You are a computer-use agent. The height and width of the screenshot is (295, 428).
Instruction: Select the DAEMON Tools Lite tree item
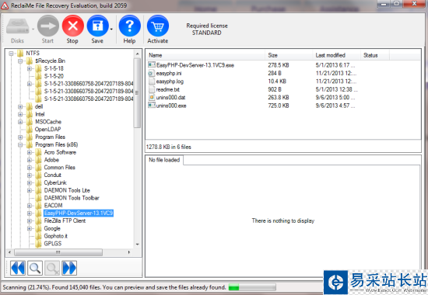(67, 190)
